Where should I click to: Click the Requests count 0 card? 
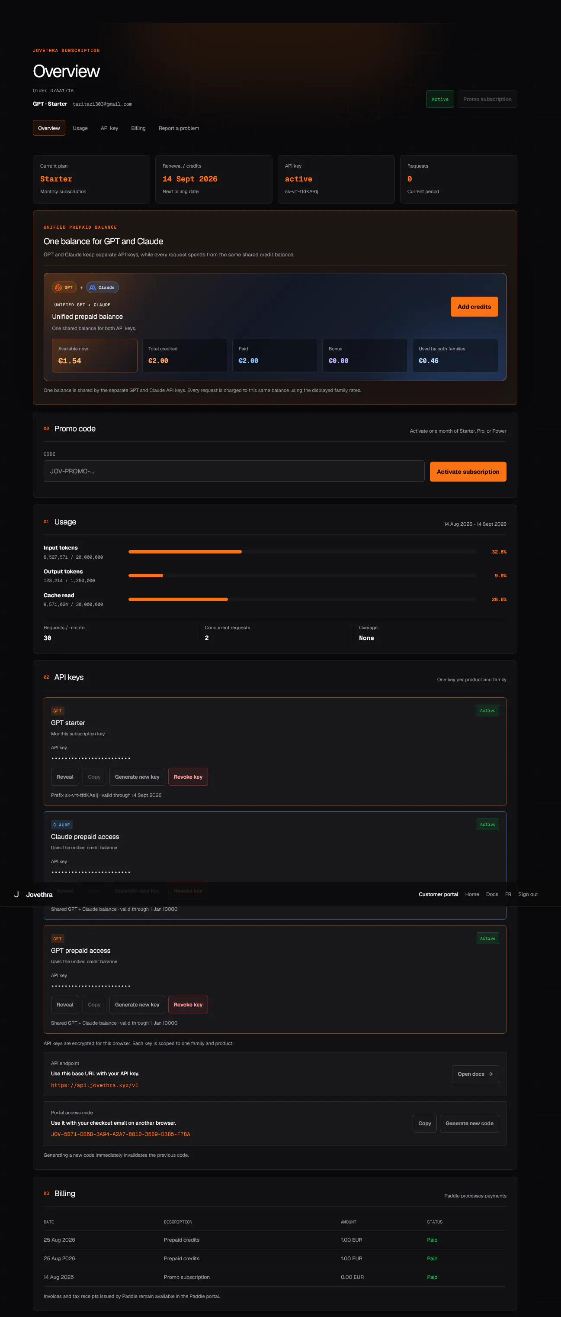click(x=458, y=179)
